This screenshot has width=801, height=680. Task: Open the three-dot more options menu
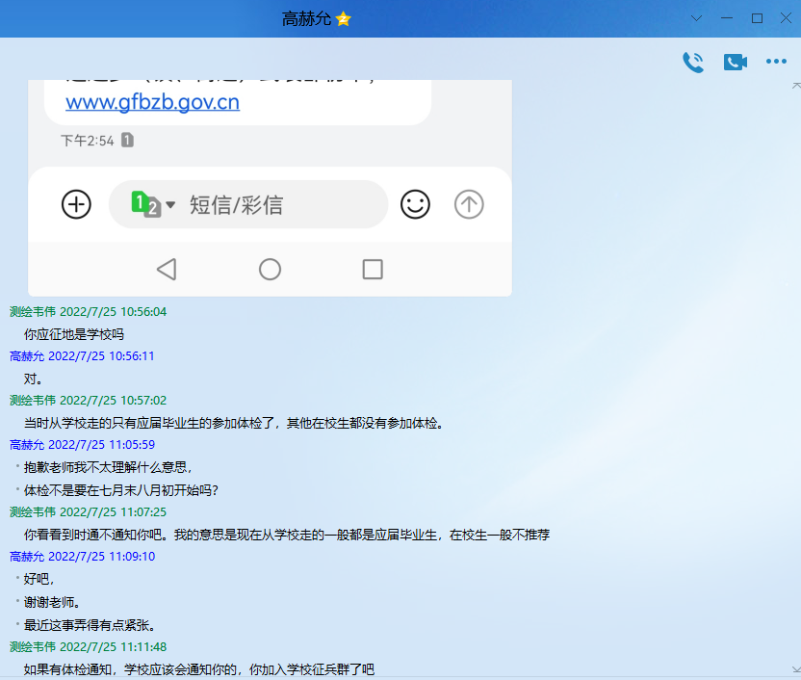tap(776, 62)
